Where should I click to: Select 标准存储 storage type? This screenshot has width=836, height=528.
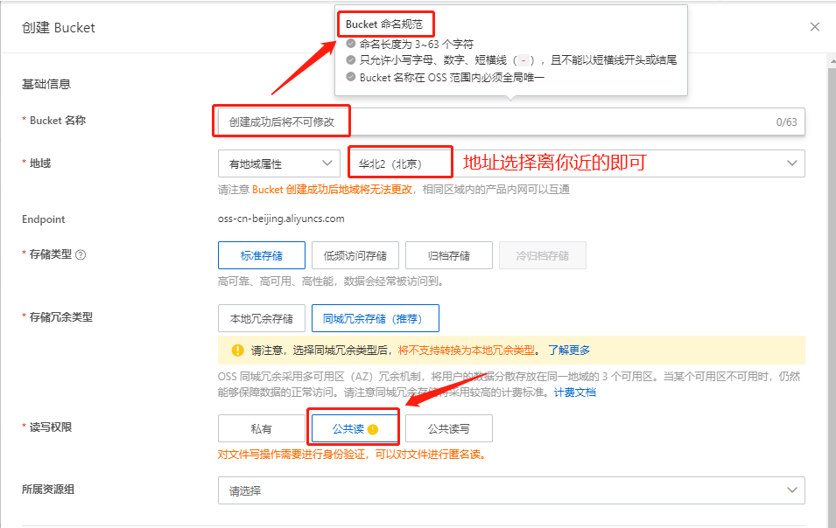tap(261, 255)
